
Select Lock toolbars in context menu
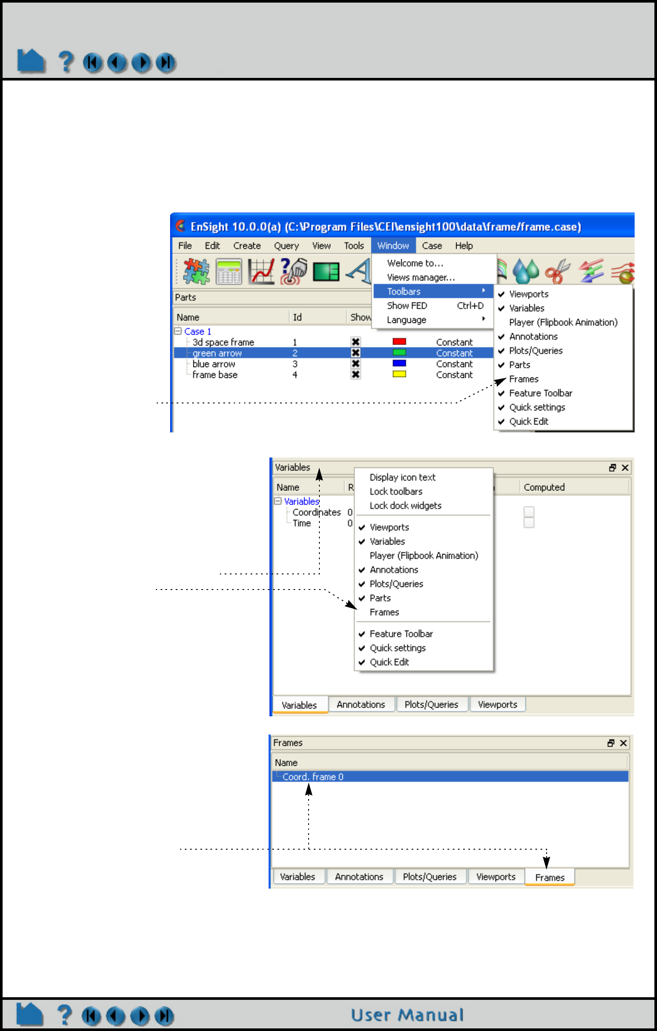[x=424, y=491]
